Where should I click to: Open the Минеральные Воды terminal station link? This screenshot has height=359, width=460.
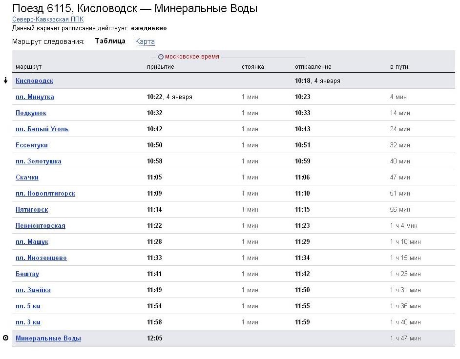click(48, 339)
